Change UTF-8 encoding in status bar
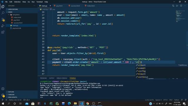This screenshot has width=188, height=106. tap(165, 100)
